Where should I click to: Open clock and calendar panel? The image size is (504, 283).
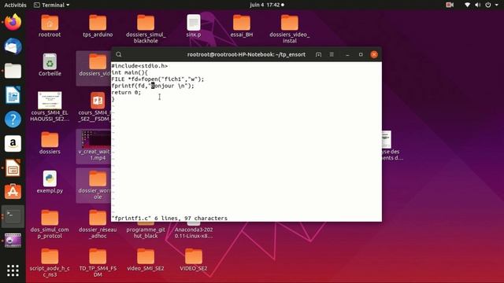[267, 5]
